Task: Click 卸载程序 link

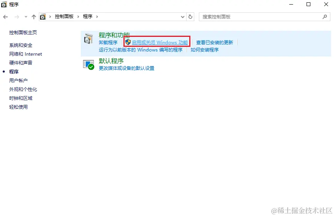Action: tap(108, 43)
